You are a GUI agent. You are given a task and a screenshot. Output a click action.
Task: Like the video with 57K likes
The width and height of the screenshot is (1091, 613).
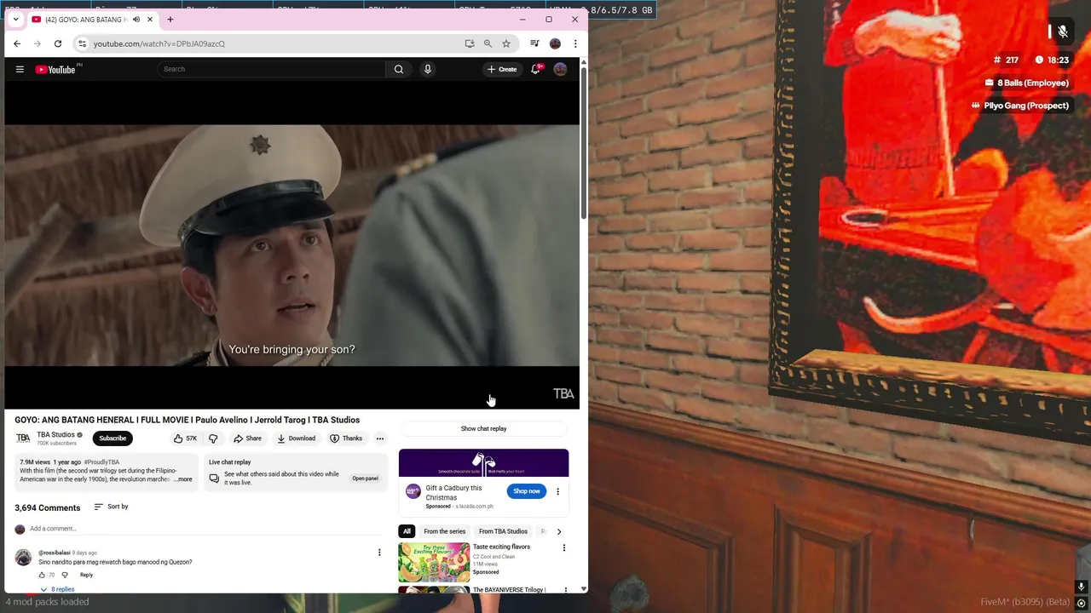(185, 438)
